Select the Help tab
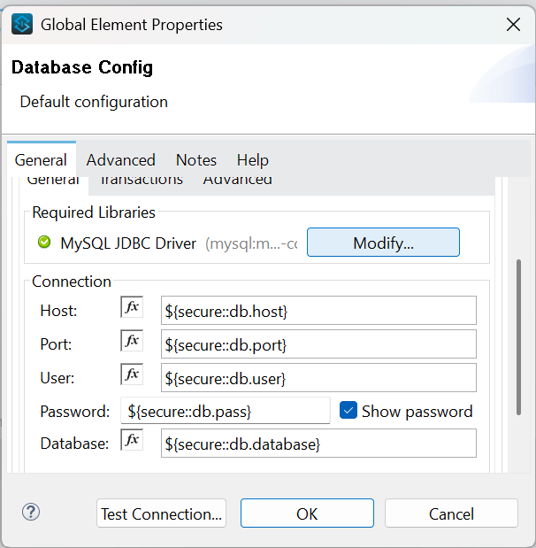 [x=252, y=160]
